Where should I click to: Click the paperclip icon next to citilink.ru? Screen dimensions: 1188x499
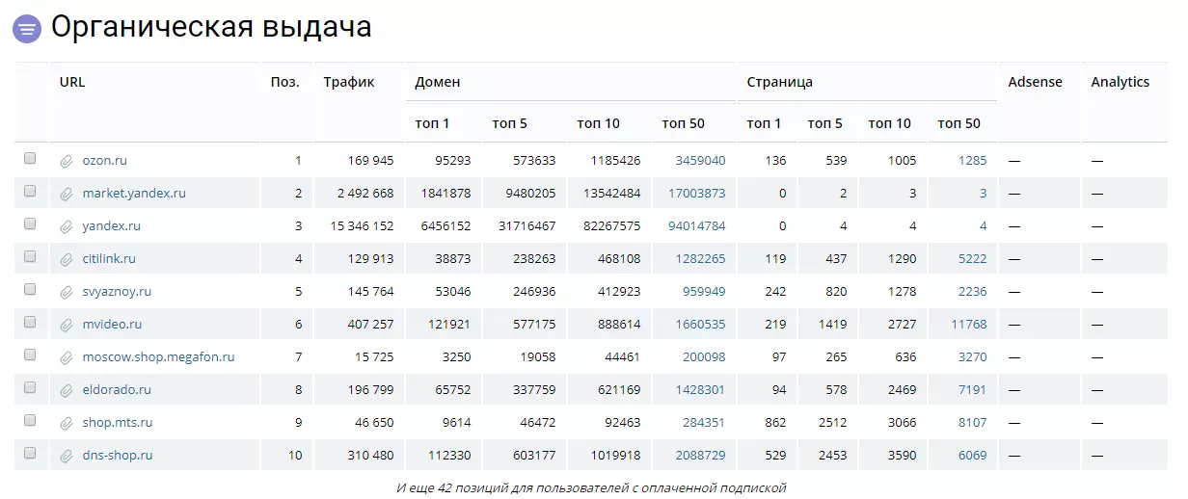tap(67, 259)
